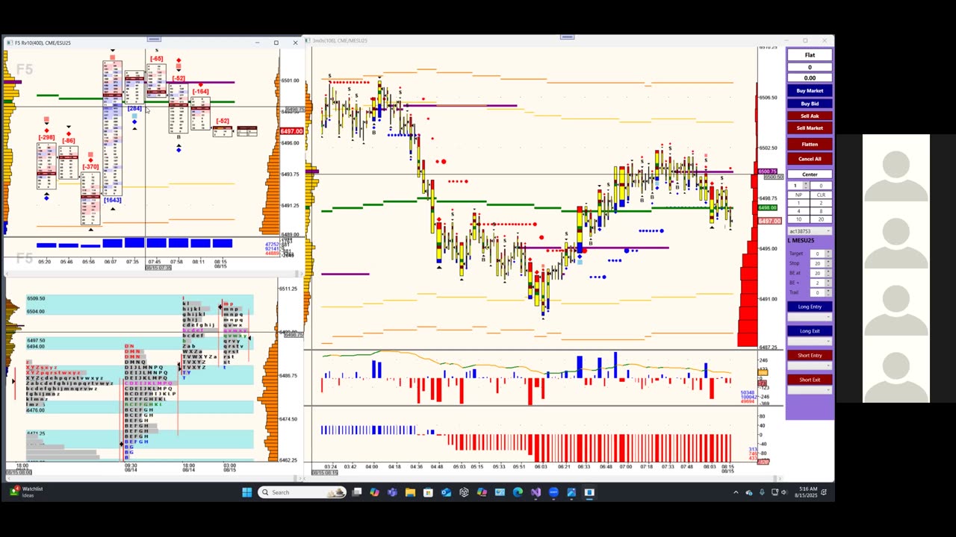The height and width of the screenshot is (537, 956).
Task: Click the Buy Bid button
Action: coord(810,104)
